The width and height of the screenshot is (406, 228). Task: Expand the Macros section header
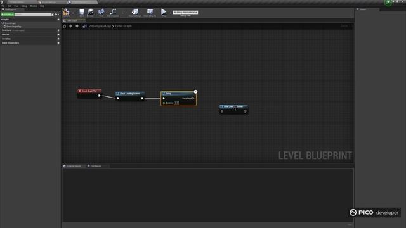coord(6,34)
